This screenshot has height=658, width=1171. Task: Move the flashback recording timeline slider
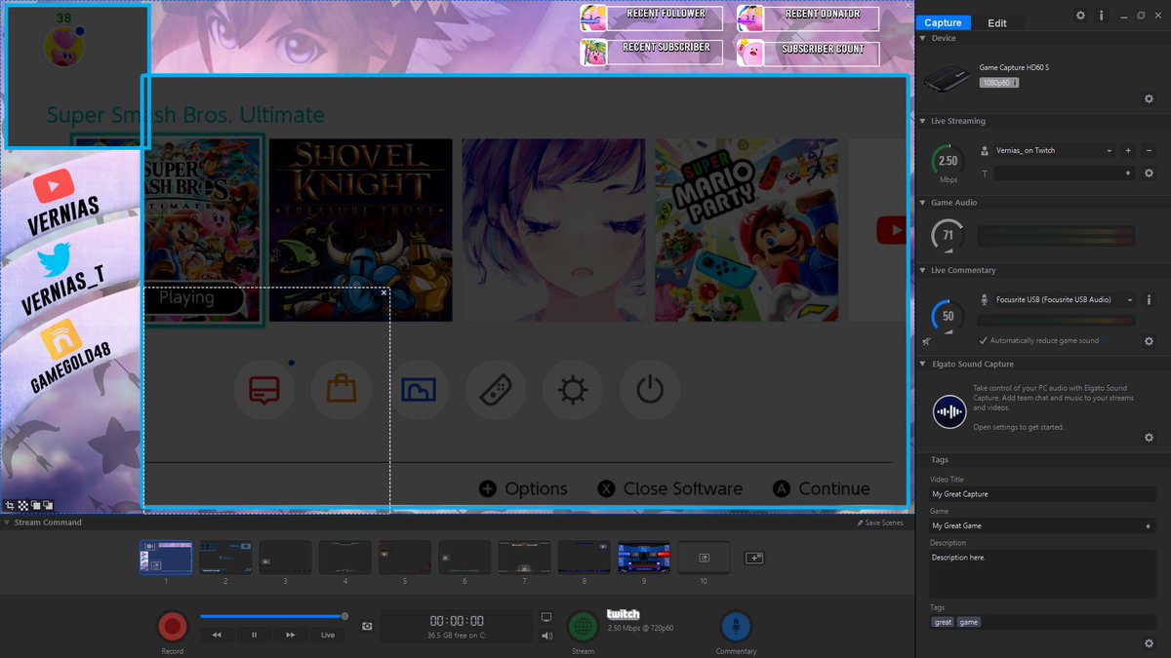344,616
